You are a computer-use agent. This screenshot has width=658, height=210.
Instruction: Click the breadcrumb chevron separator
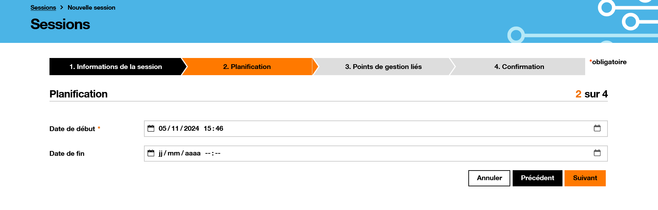click(62, 7)
